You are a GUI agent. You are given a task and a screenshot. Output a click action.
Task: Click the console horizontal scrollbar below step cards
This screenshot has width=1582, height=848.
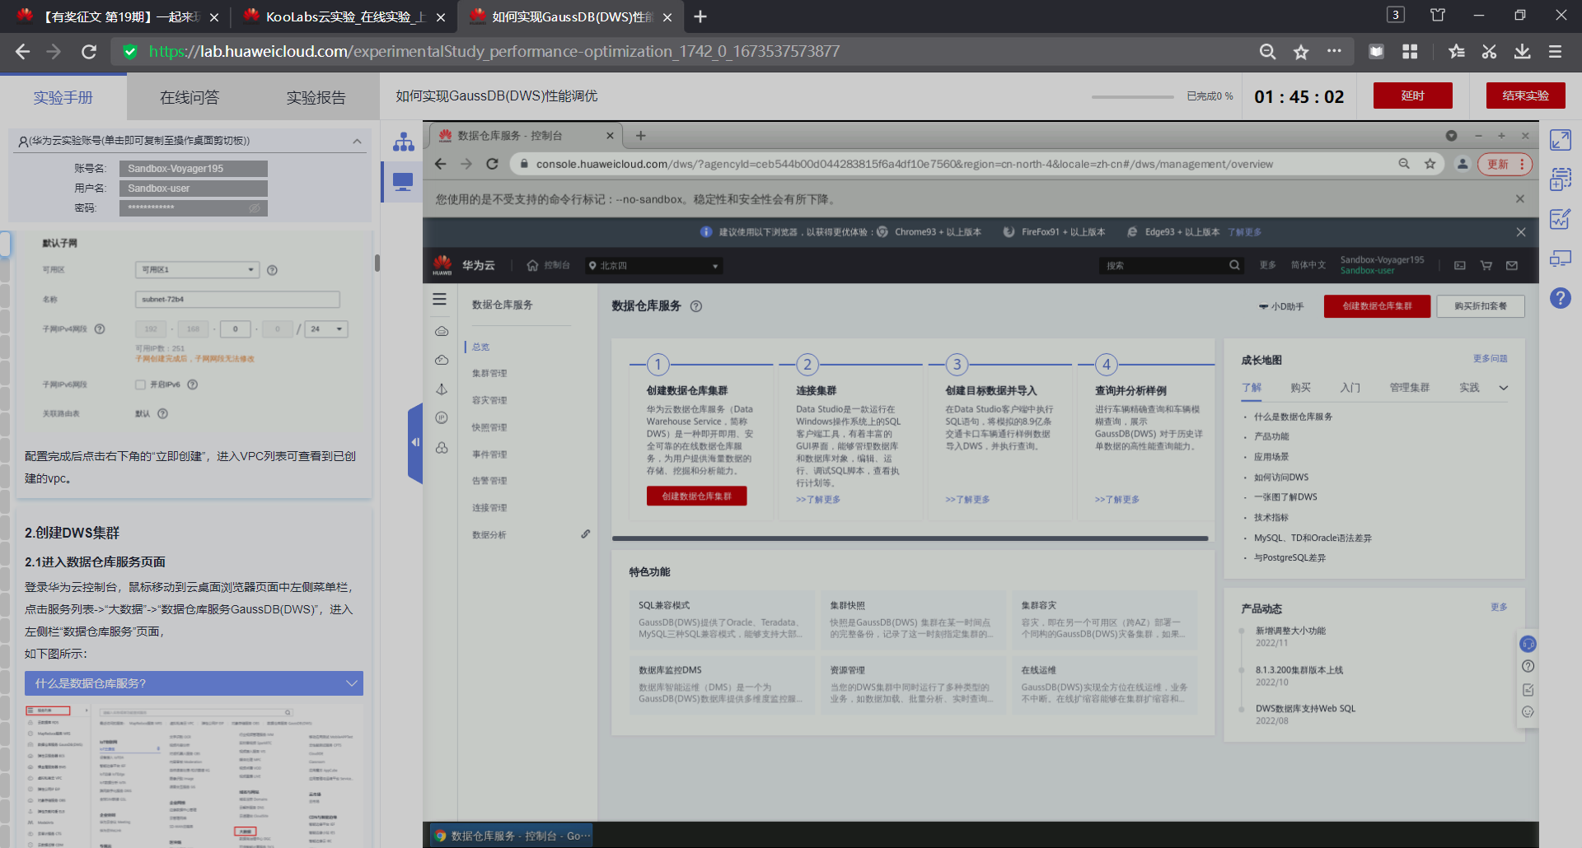(x=910, y=538)
